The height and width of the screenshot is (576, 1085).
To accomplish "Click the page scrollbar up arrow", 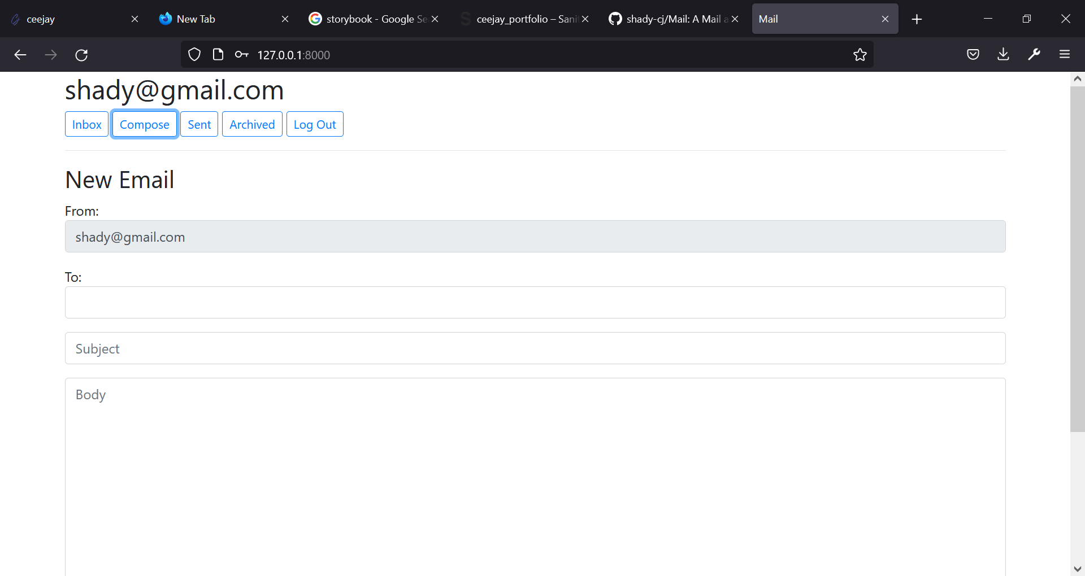I will pos(1077,79).
